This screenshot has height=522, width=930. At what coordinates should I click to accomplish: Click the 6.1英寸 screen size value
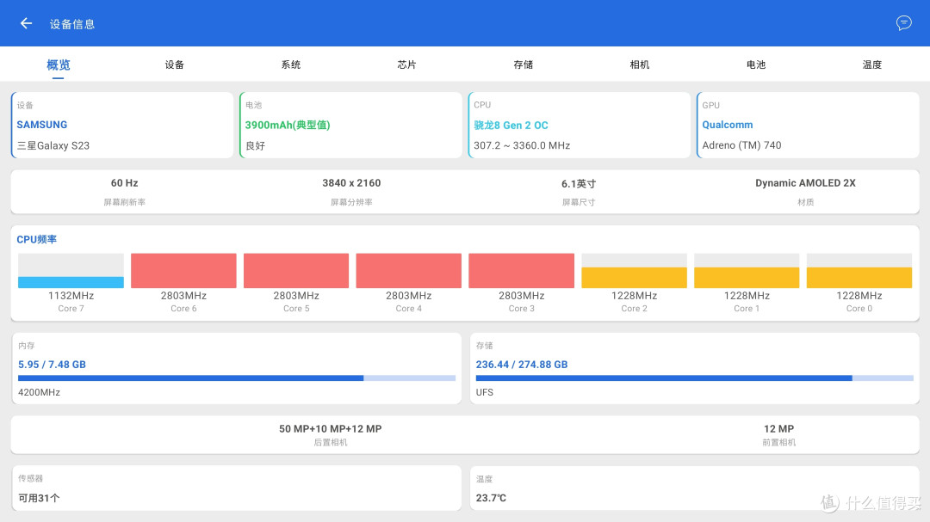(579, 184)
